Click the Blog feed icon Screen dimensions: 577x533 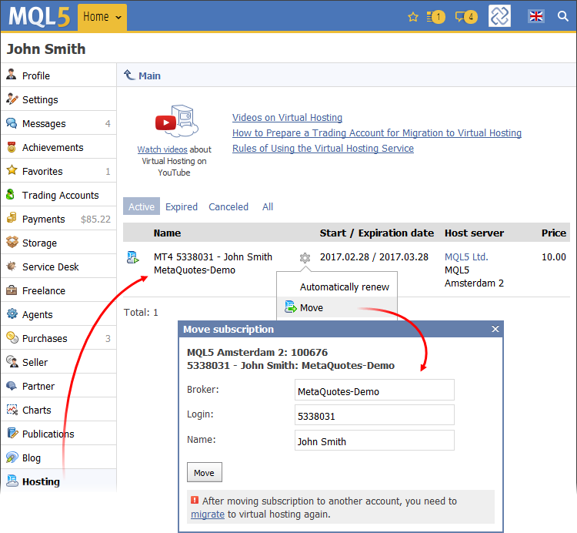[x=12, y=457]
